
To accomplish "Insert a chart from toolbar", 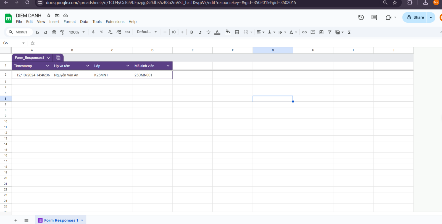I will coord(321,32).
